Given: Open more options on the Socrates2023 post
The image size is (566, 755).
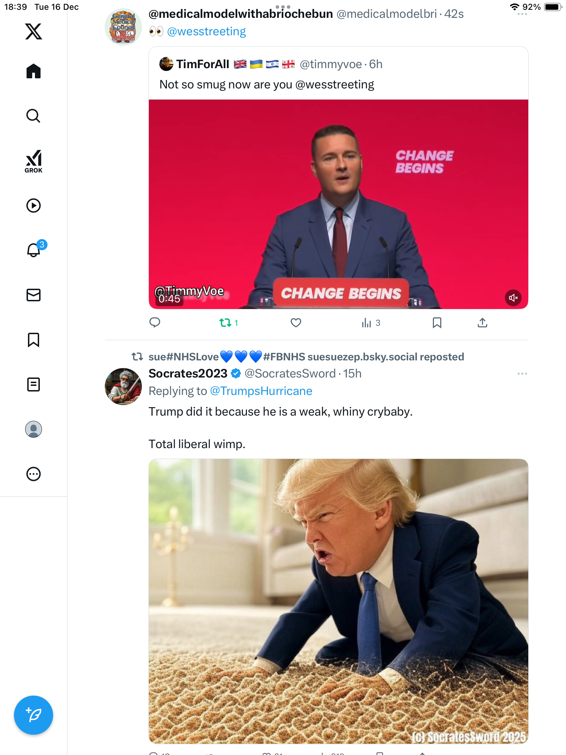Looking at the screenshot, I should click(522, 374).
